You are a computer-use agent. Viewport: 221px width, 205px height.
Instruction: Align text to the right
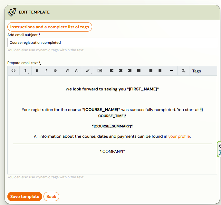coord(130,71)
